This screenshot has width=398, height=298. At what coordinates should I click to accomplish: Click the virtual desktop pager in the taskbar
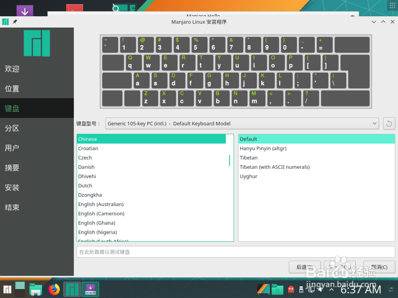tap(20, 289)
